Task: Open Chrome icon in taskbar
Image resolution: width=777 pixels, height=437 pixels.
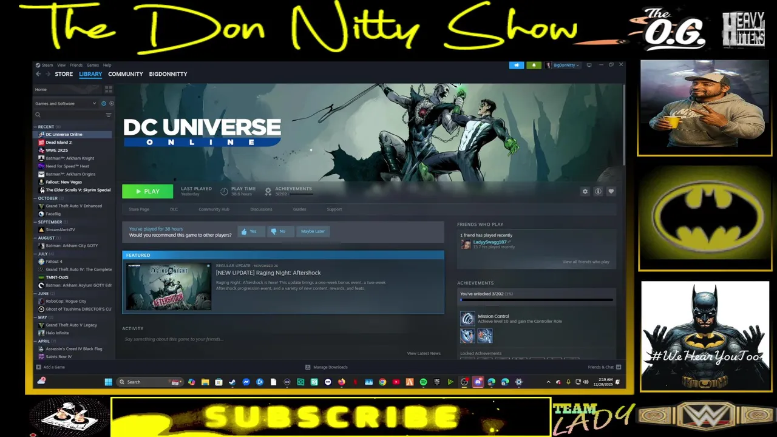Action: pyautogui.click(x=382, y=382)
